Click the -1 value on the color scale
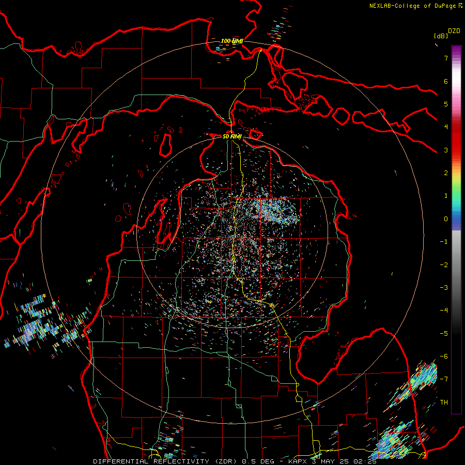The height and width of the screenshot is (465, 465). tap(444, 242)
